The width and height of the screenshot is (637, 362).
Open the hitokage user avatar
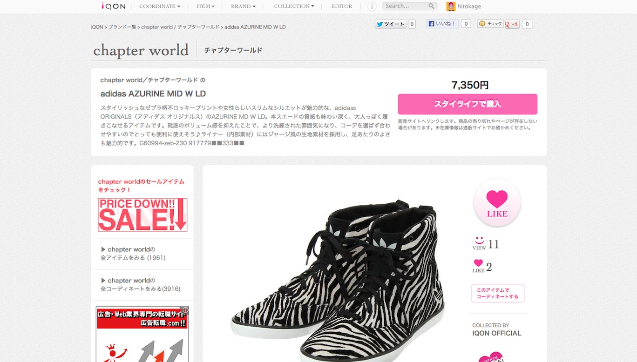click(x=450, y=6)
